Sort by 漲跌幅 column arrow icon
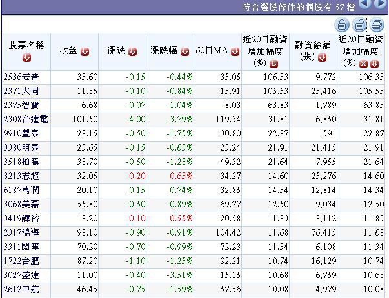The image size is (389, 298). point(185,51)
